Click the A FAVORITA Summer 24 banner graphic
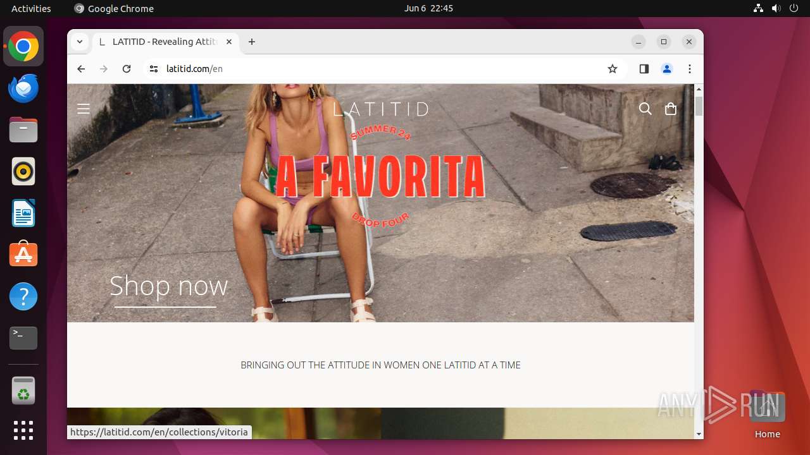The width and height of the screenshot is (810, 455). click(380, 176)
